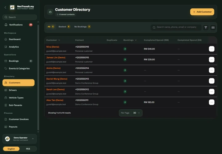Click the Analytics chart icon
Viewport: 222px width, 154px height.
coord(6,47)
